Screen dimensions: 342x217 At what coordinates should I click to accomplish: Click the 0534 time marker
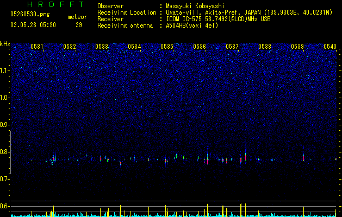[134, 46]
